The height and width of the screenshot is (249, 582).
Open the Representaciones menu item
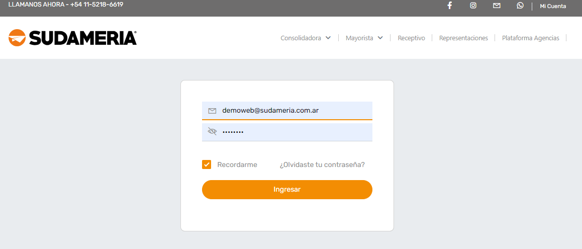[x=463, y=38]
